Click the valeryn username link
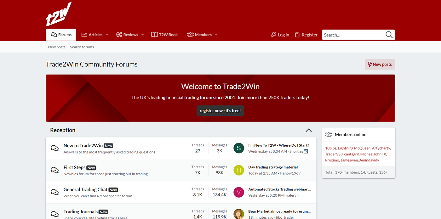441x219 pixels. click(x=292, y=195)
